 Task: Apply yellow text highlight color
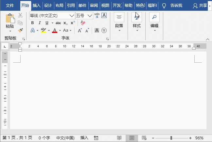44,30
